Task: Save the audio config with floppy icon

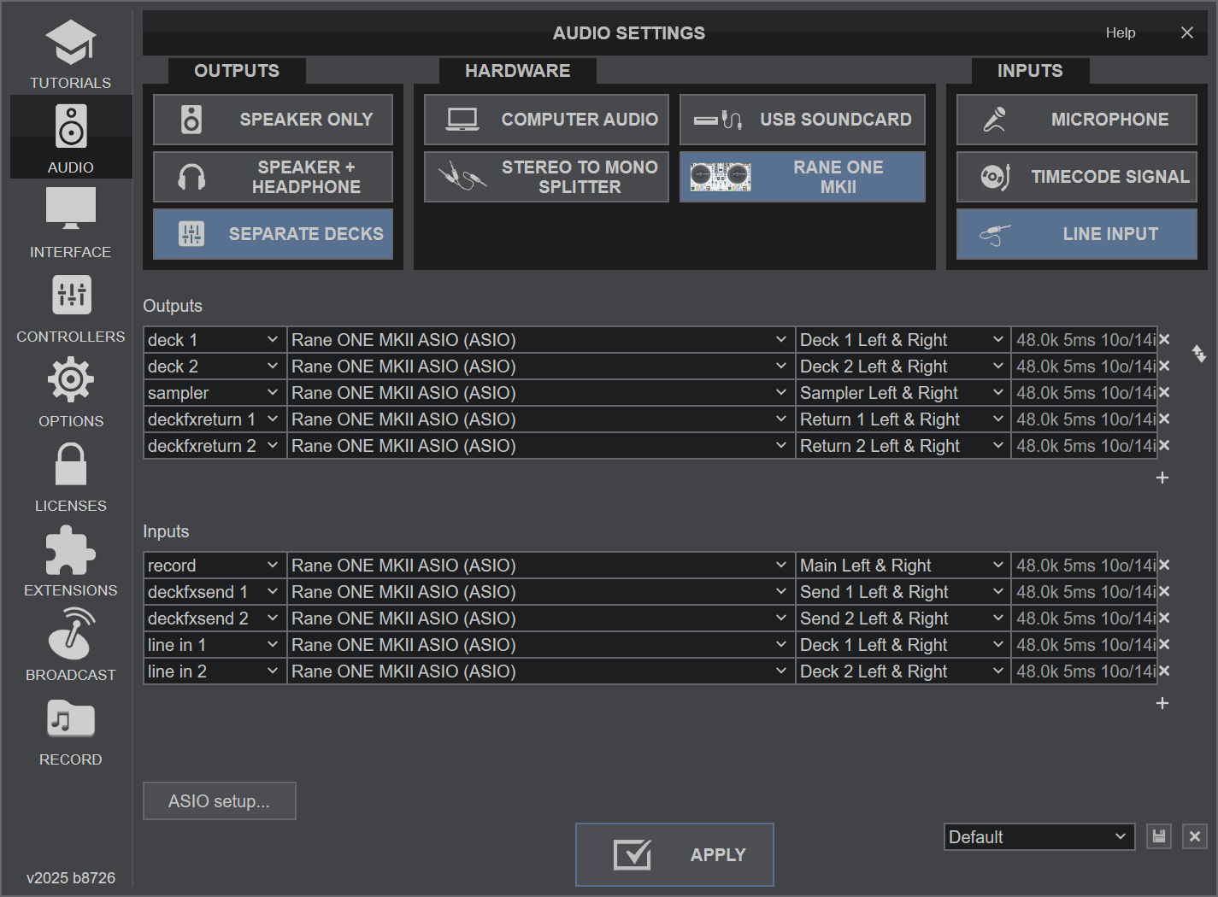Action: point(1158,836)
